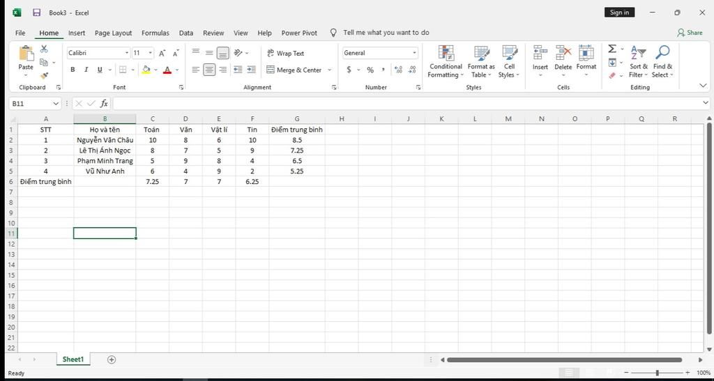Toggle Bold formatting
This screenshot has width=714, height=381.
(x=73, y=70)
